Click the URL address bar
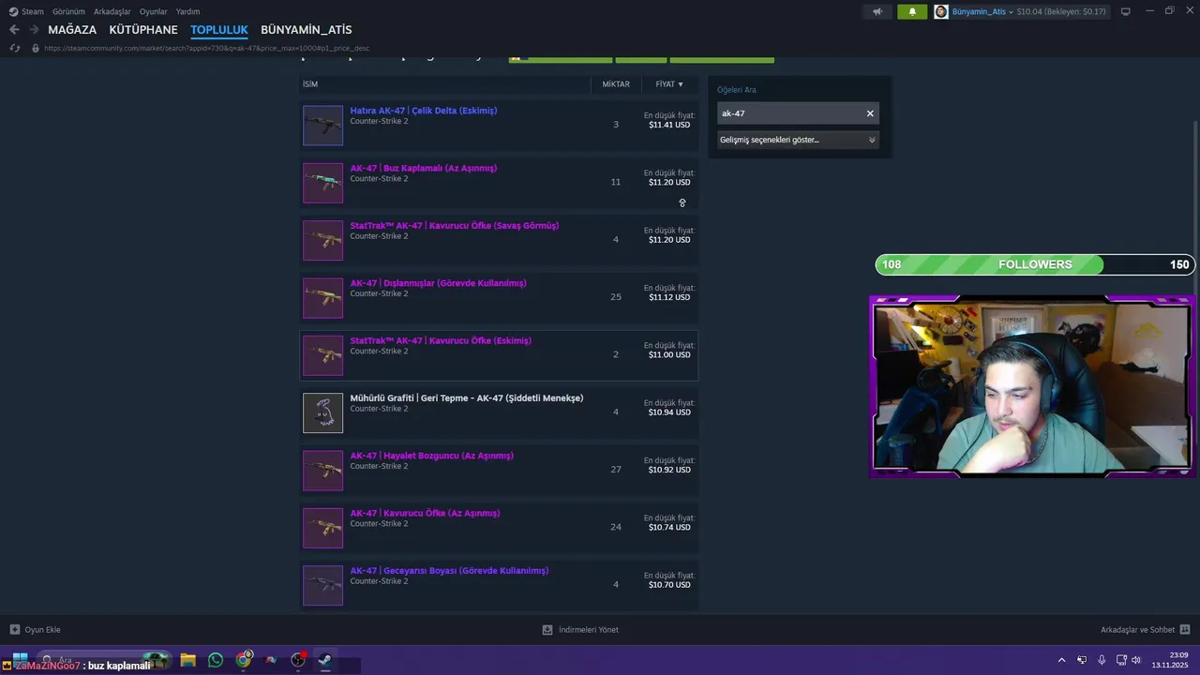 tap(206, 48)
